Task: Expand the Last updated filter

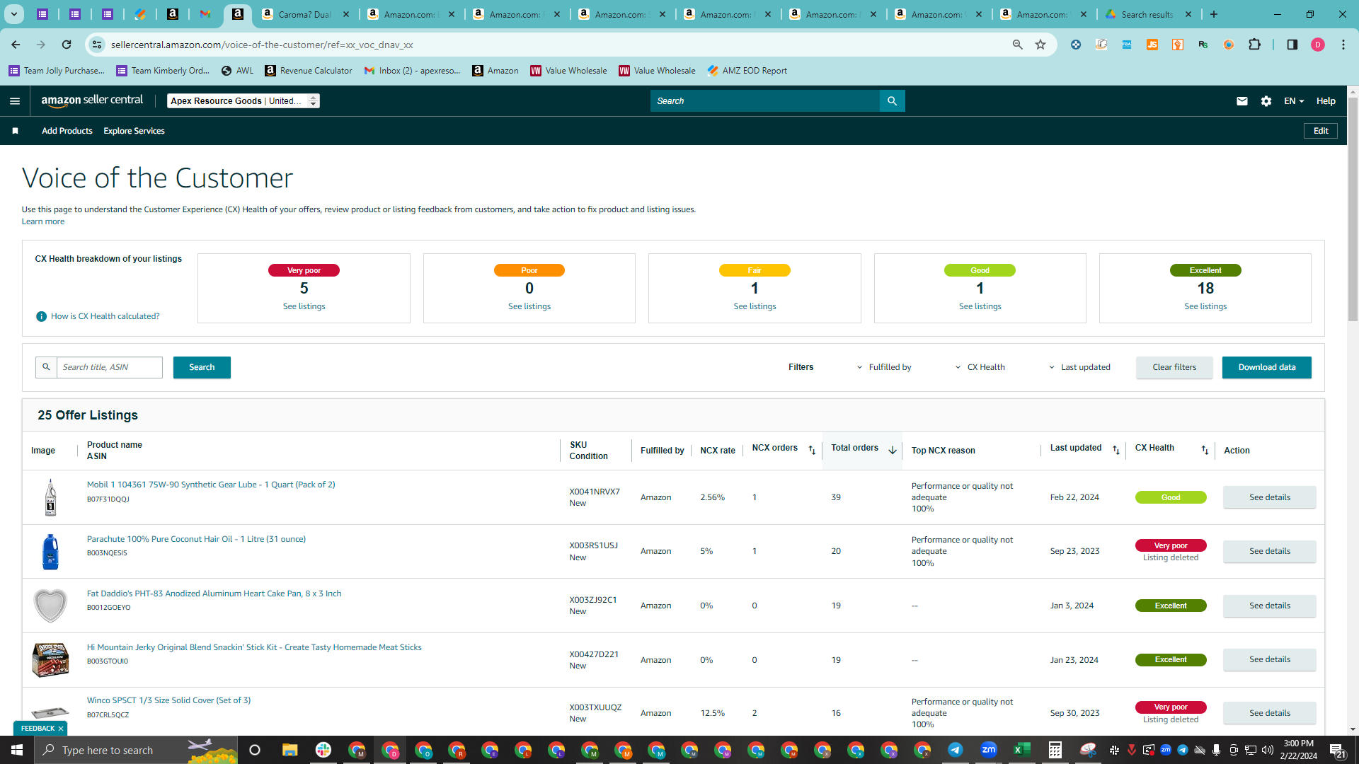Action: (x=1079, y=367)
